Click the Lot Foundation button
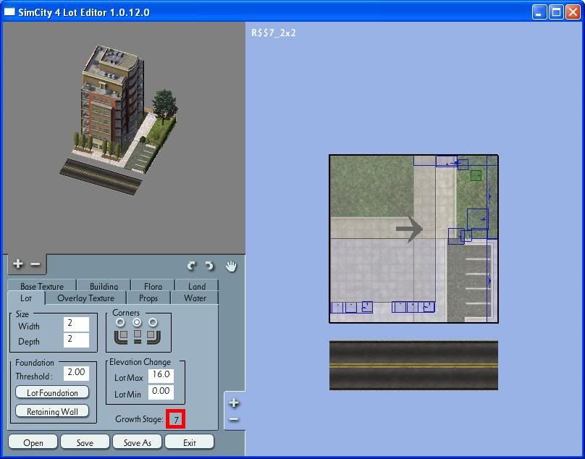 coord(52,392)
